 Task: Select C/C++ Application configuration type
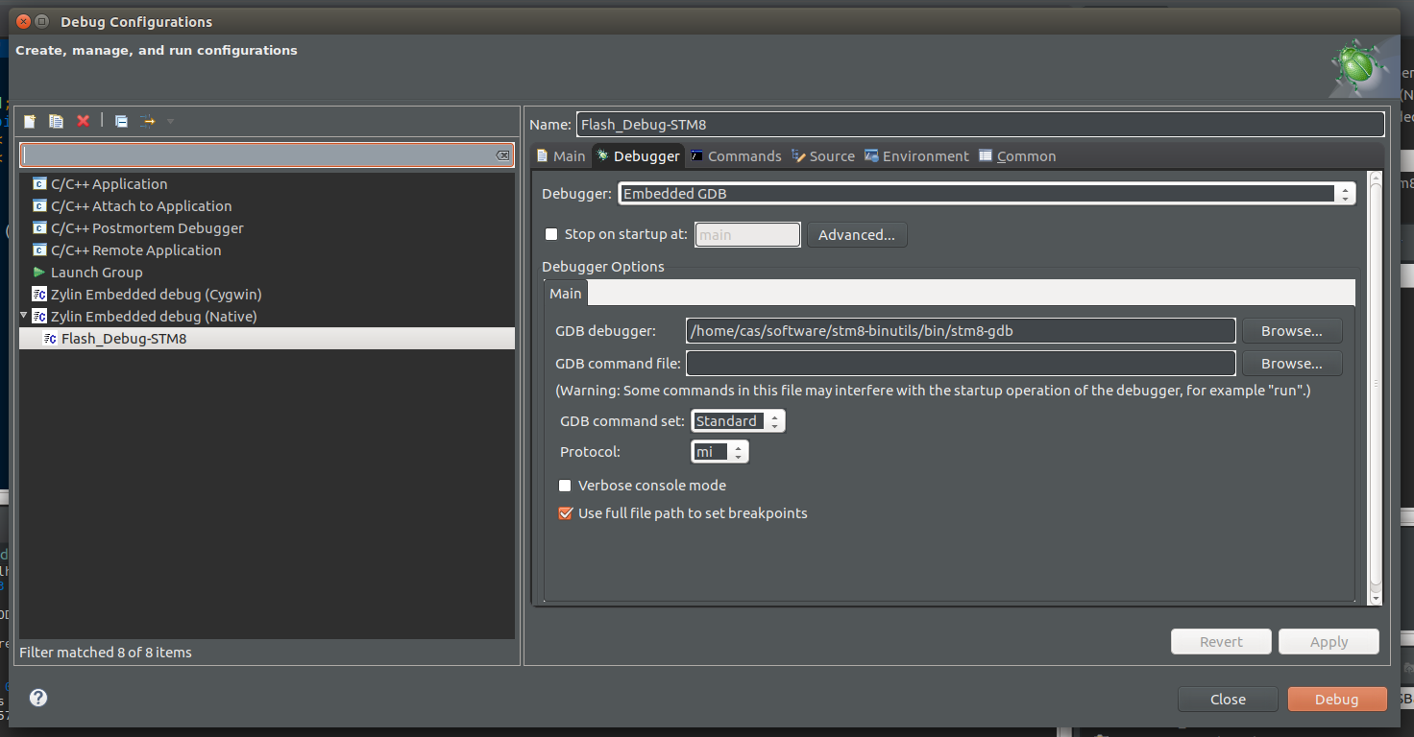coord(109,184)
